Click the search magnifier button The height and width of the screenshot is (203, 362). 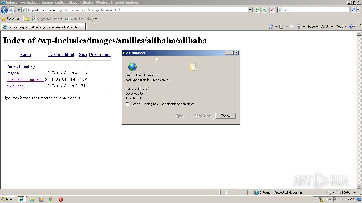(x=353, y=10)
